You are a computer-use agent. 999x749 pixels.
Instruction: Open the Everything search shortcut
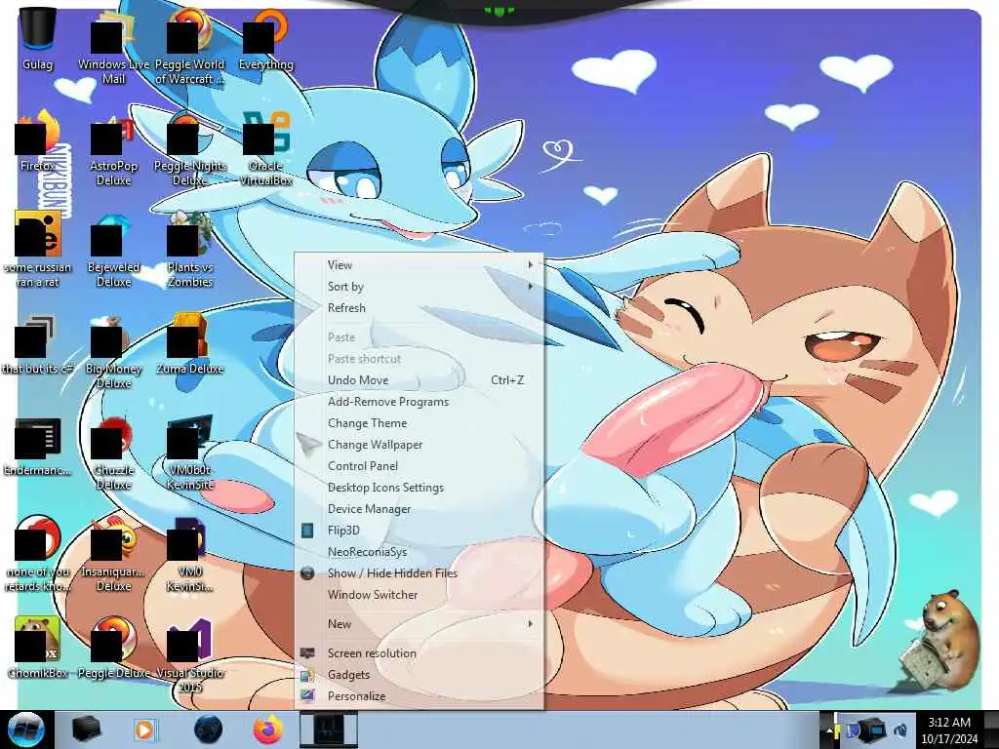tap(265, 41)
